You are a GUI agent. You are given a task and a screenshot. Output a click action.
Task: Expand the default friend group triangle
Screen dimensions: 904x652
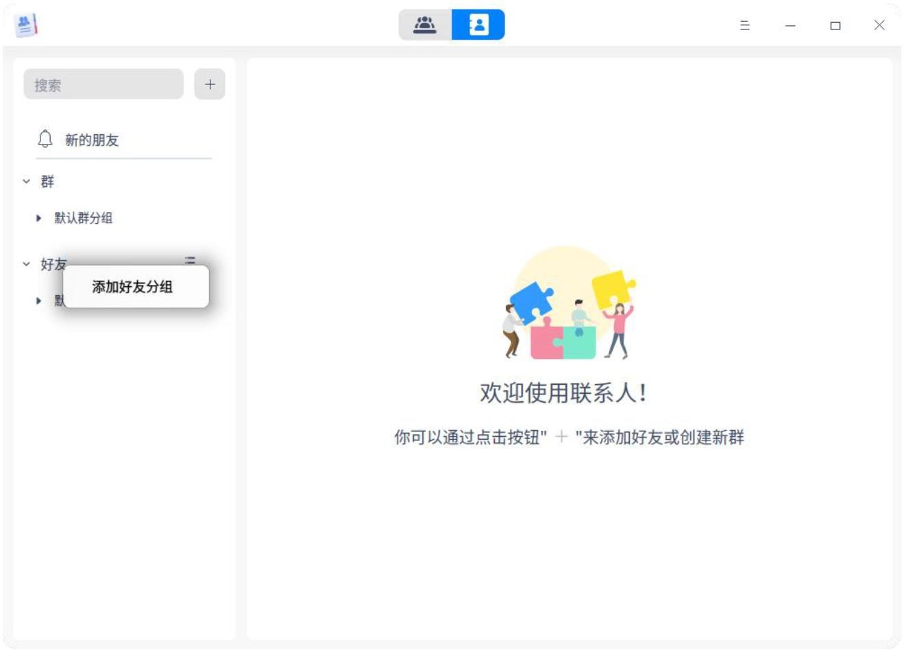click(39, 301)
